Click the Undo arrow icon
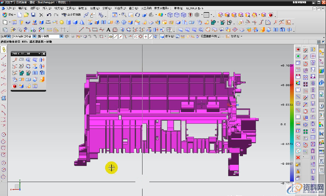The width and height of the screenshot is (326, 196). (49, 15)
